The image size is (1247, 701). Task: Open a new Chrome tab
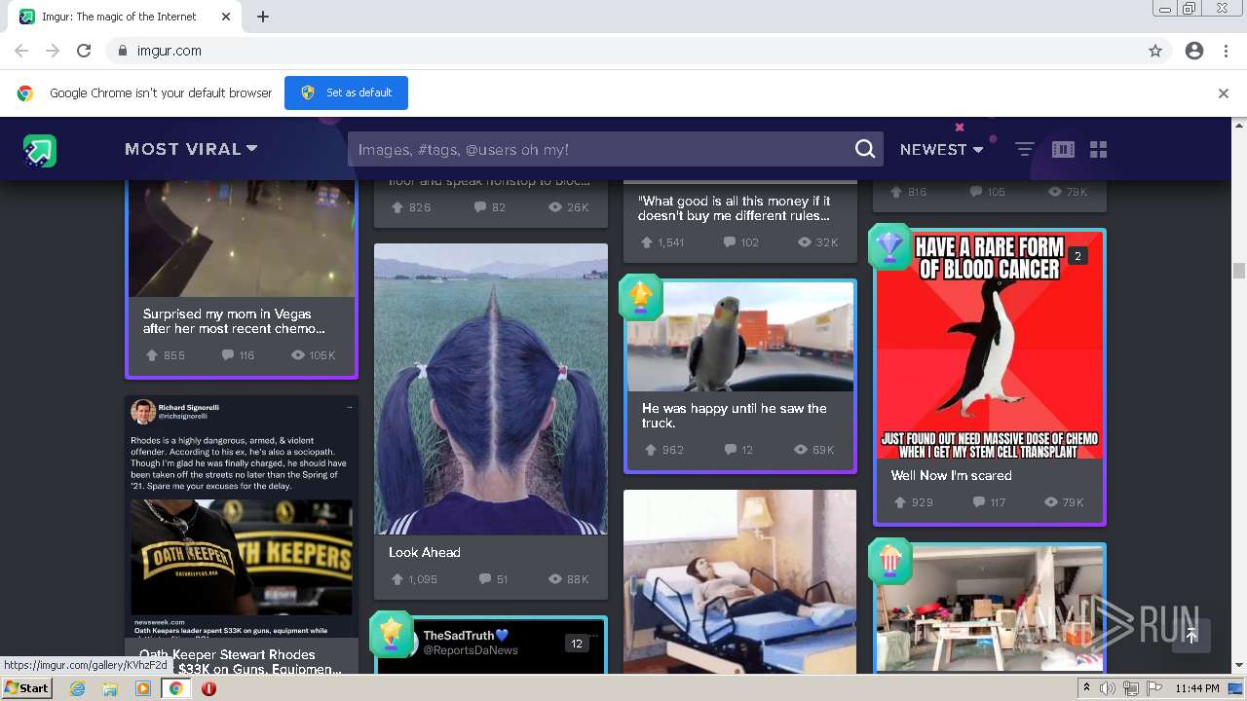click(x=263, y=17)
